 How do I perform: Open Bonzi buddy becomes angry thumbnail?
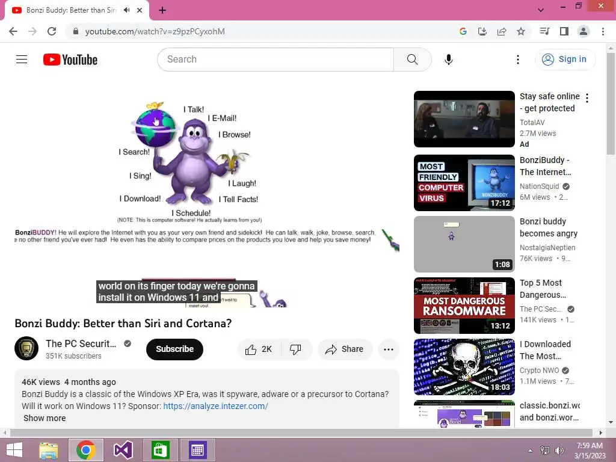coord(464,244)
